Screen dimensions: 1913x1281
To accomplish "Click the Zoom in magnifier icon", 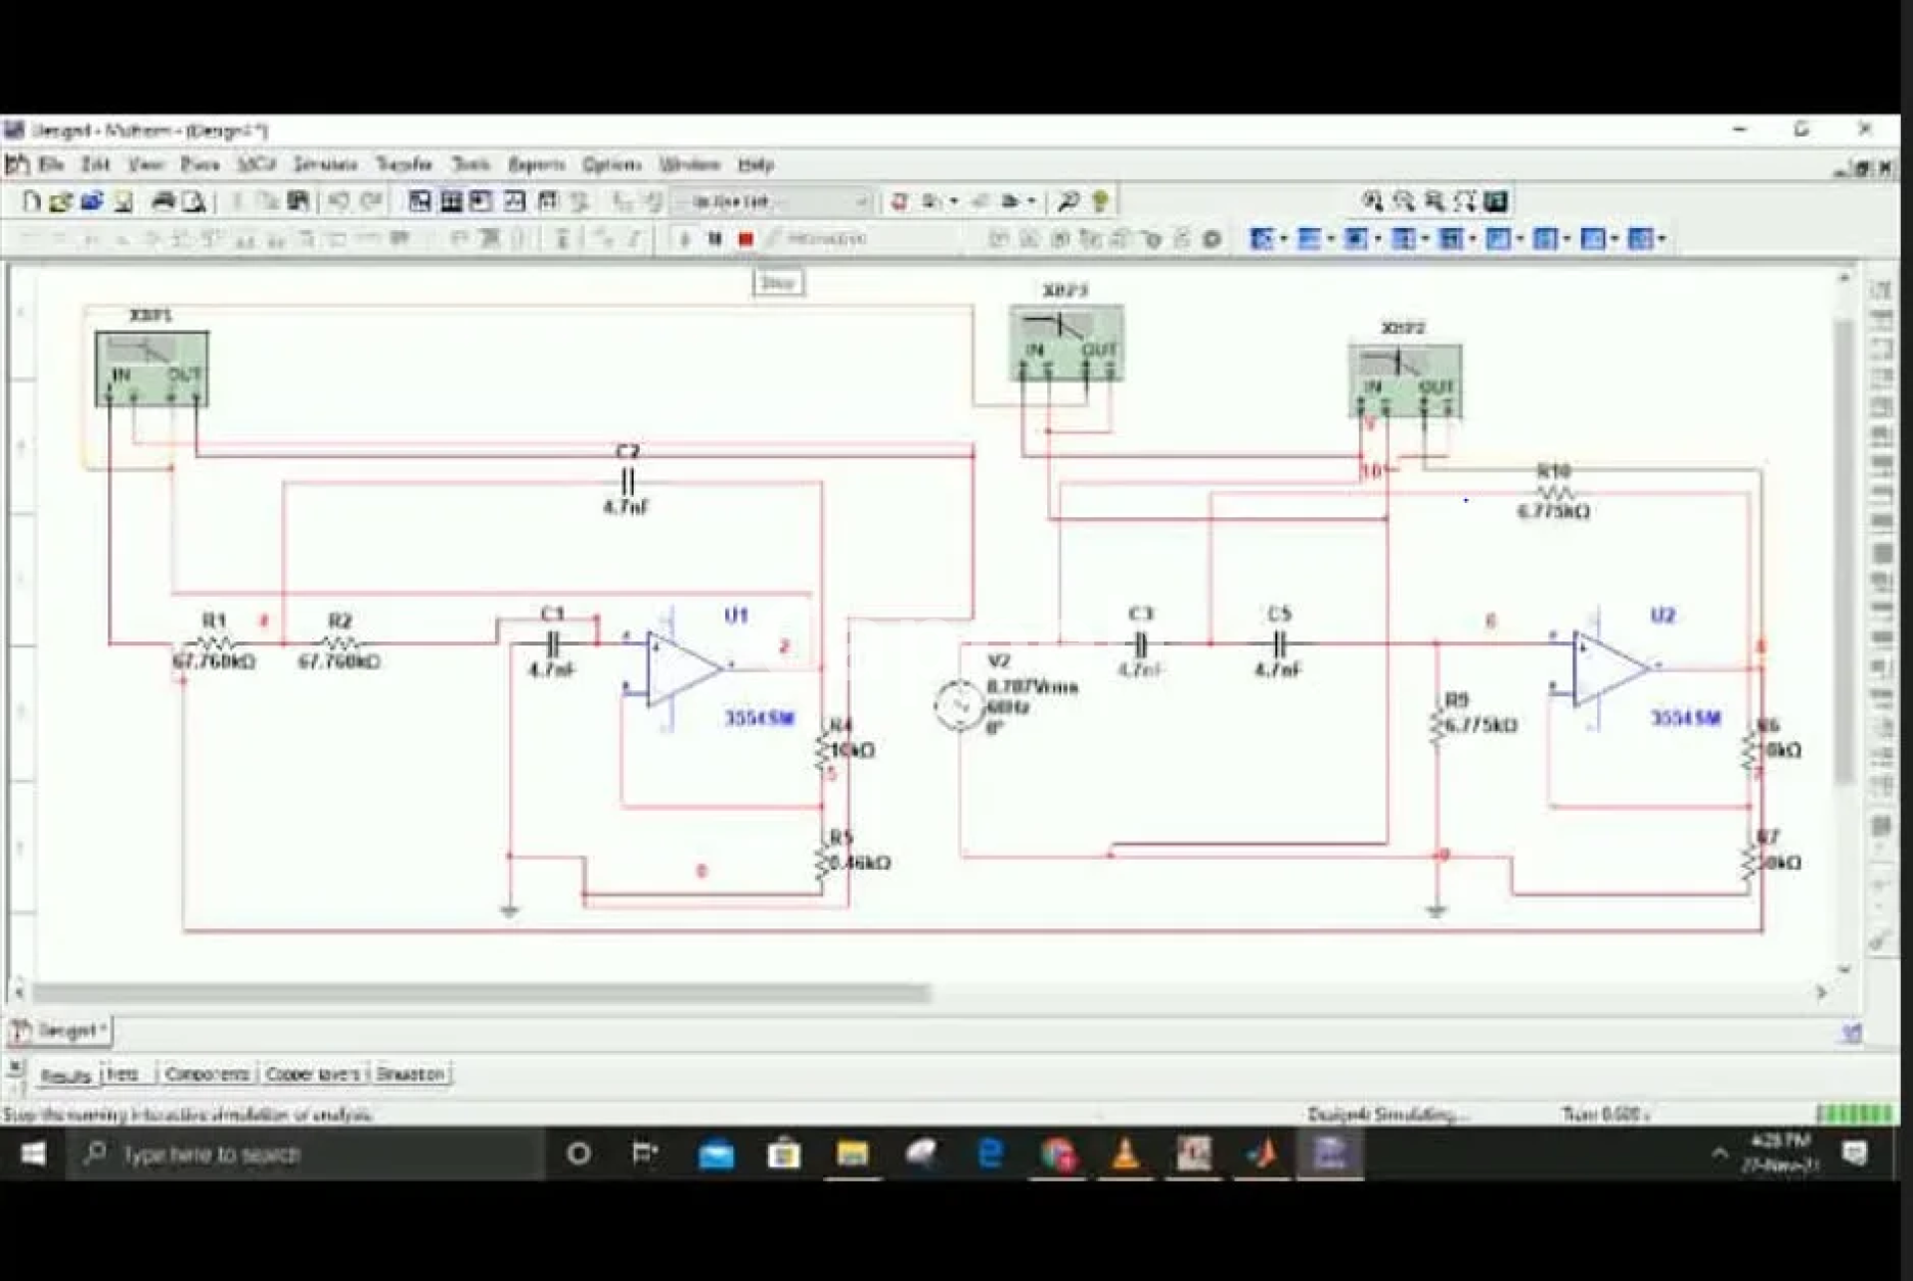I will (x=1372, y=202).
